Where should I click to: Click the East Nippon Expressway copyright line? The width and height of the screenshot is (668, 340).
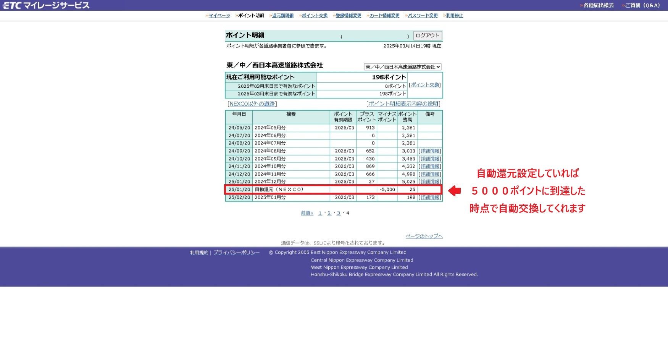coord(337,253)
